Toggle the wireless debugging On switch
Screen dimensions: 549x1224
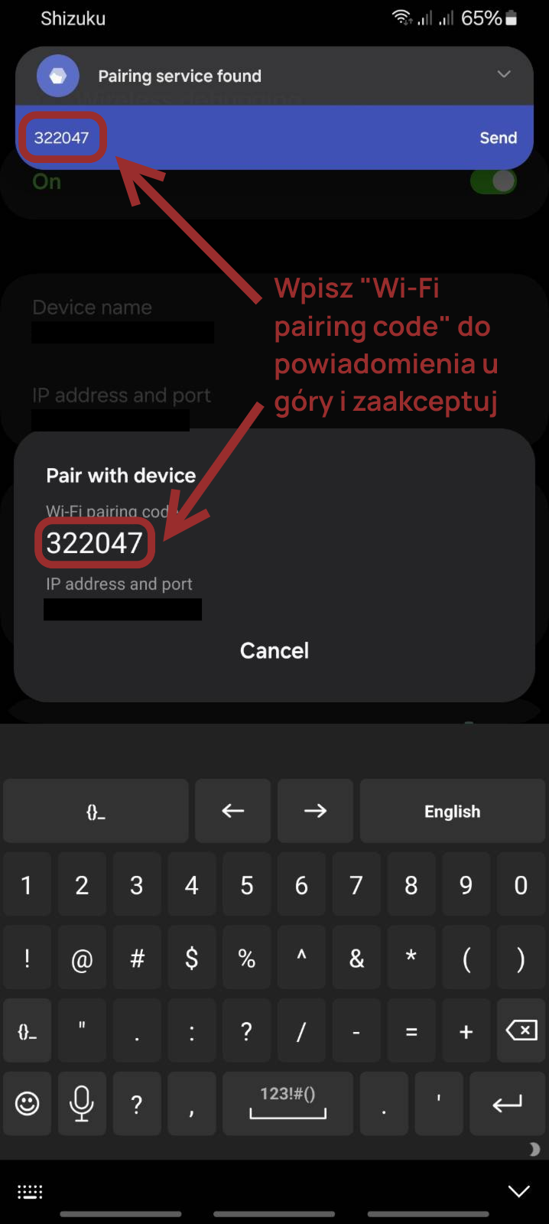point(493,181)
